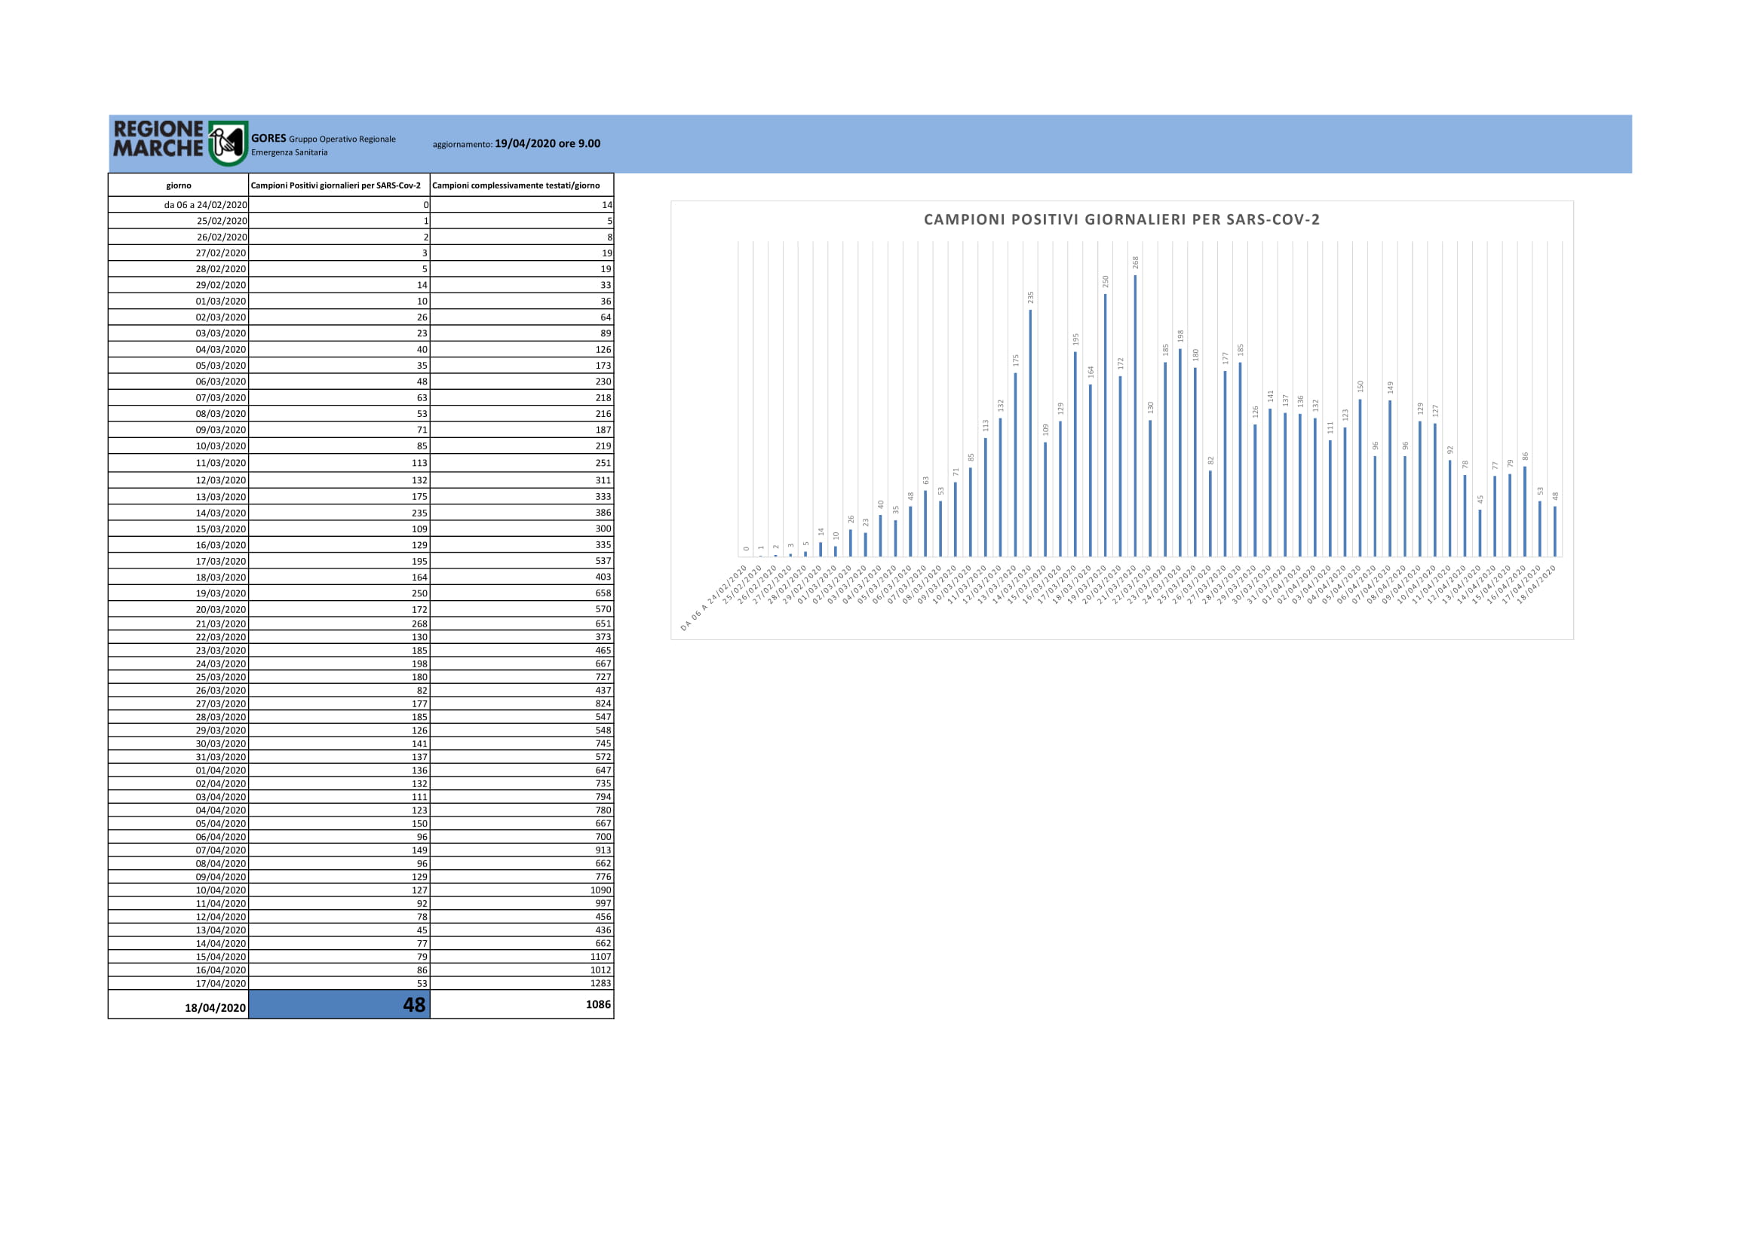The image size is (1764, 1247).
Task: Select tested value 311 in the 12/03/2020 row
Action: pos(522,480)
